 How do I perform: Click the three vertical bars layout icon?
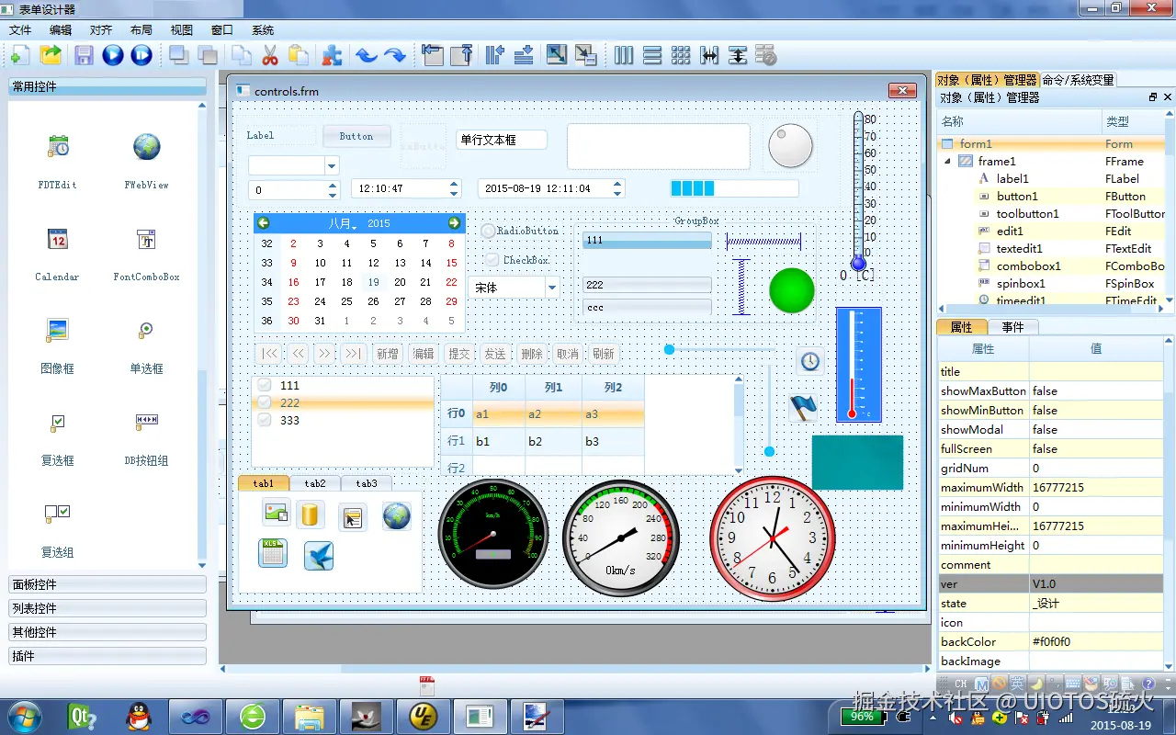(x=624, y=55)
